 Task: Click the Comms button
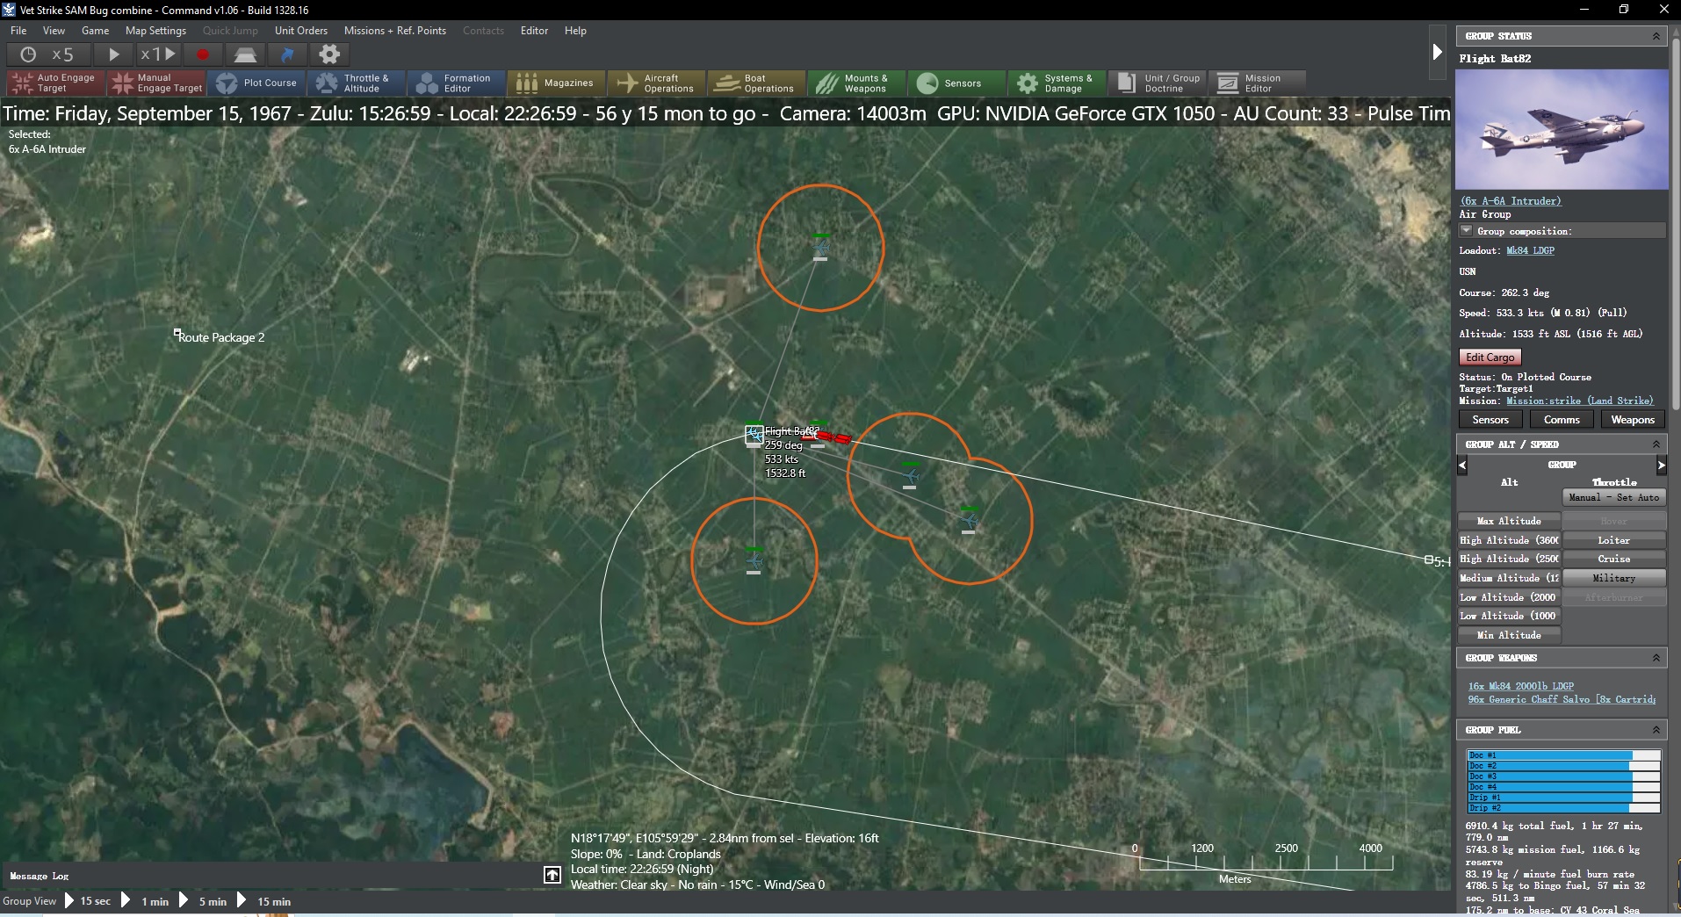pos(1562,420)
